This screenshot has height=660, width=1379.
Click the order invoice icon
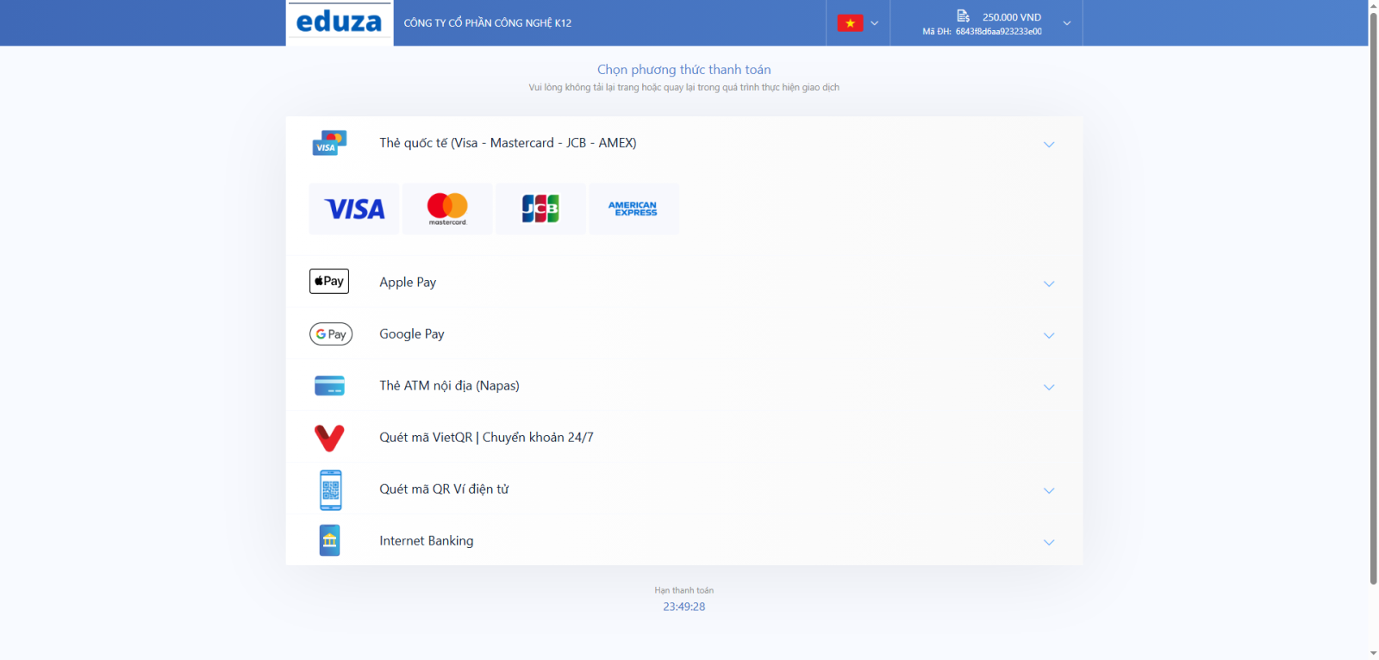(964, 16)
